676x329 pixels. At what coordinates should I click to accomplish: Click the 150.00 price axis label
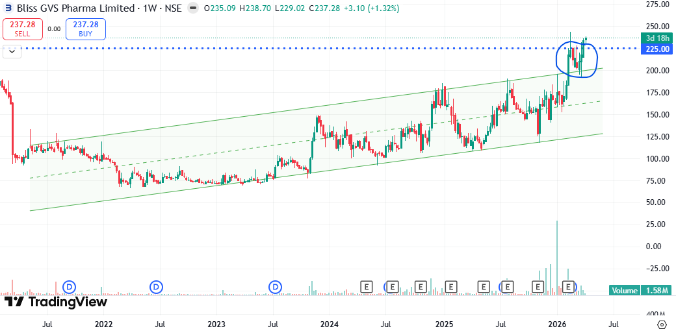point(657,115)
